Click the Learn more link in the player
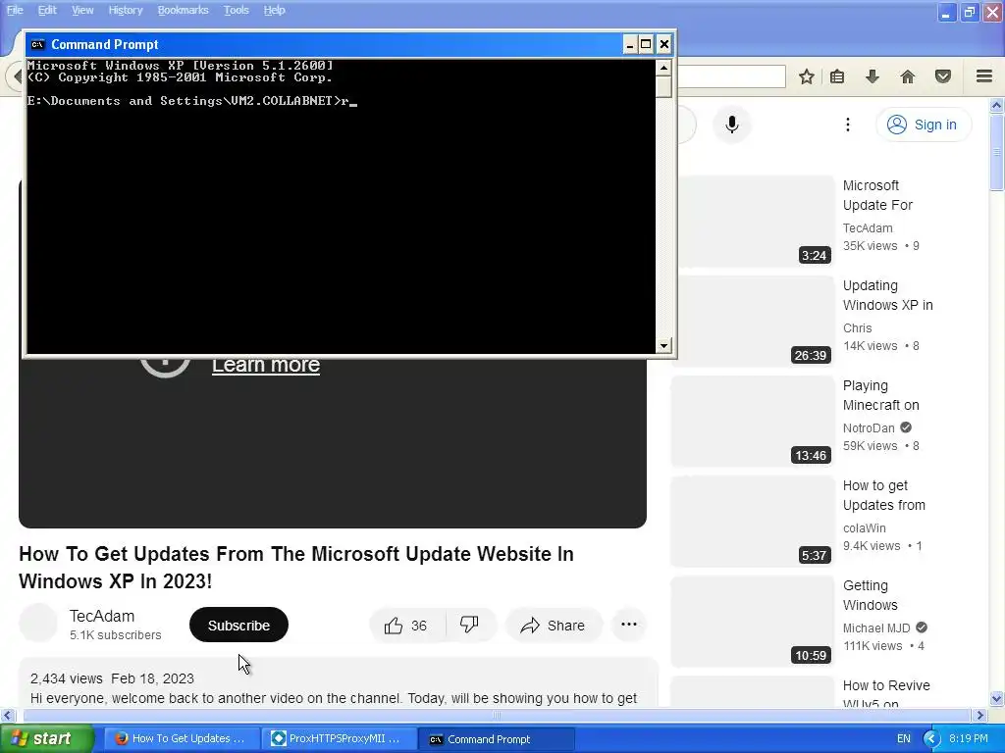This screenshot has height=753, width=1005. [x=265, y=365]
